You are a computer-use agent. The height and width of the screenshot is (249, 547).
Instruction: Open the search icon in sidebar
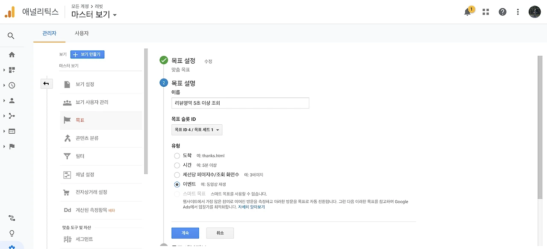tap(12, 36)
